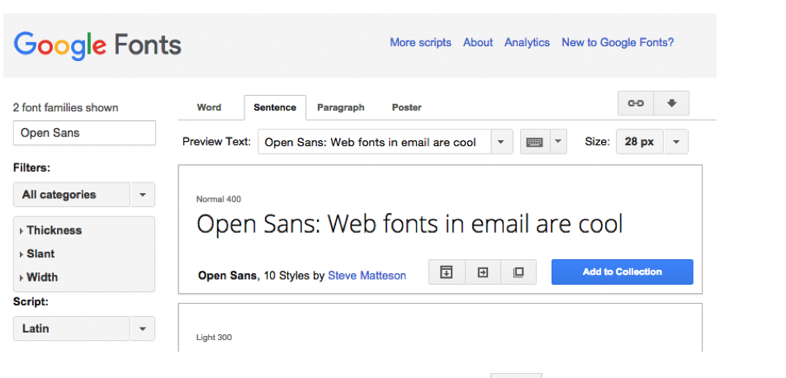Open the About link

[478, 43]
